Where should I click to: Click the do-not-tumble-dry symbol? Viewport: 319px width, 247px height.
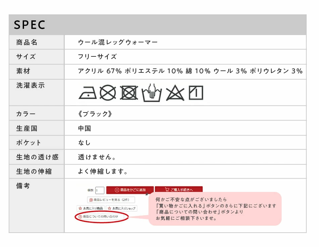(128, 93)
